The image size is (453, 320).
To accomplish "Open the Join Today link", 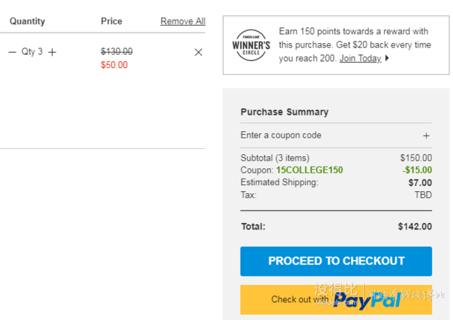I will coord(360,59).
